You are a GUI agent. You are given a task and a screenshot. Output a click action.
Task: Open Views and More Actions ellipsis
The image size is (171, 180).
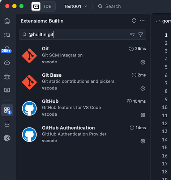click(x=142, y=21)
